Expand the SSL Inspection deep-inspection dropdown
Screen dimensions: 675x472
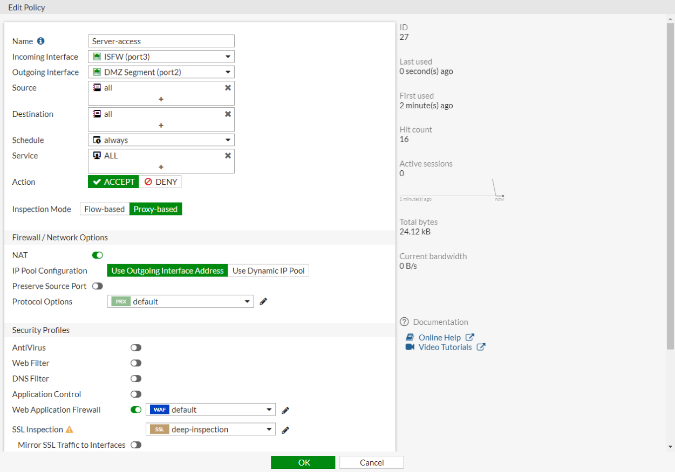point(211,429)
